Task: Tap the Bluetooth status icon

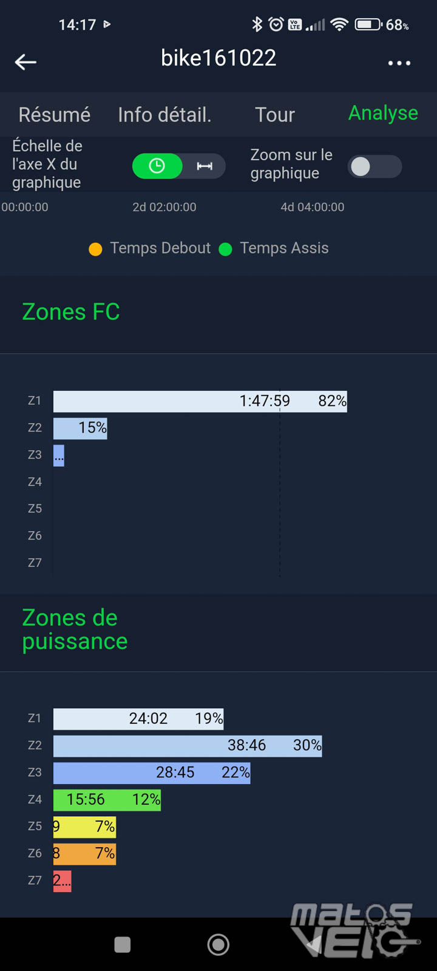Action: (257, 24)
